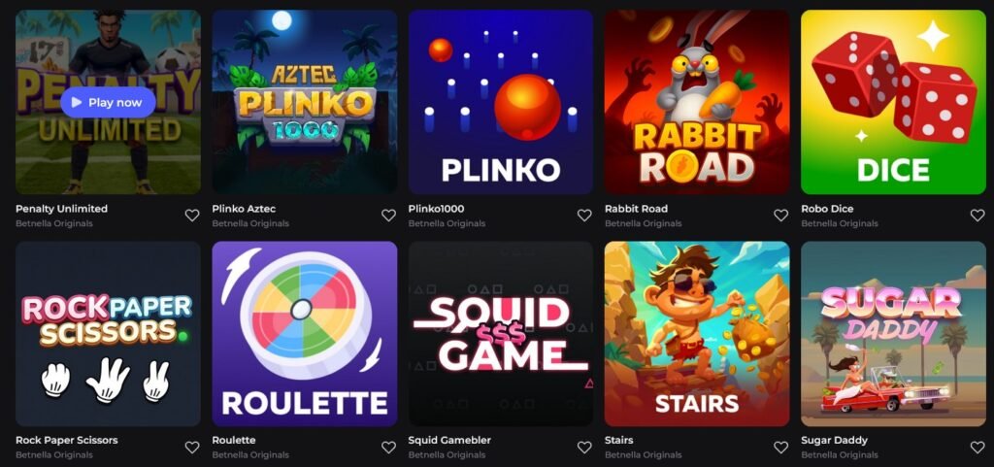The image size is (994, 467).
Task: Click the Stairs game title link
Action: 618,440
